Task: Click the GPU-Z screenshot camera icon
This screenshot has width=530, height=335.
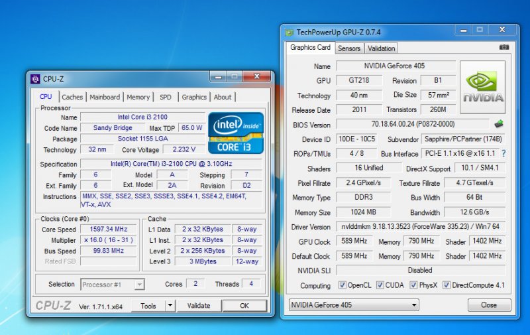Action: tap(504, 47)
